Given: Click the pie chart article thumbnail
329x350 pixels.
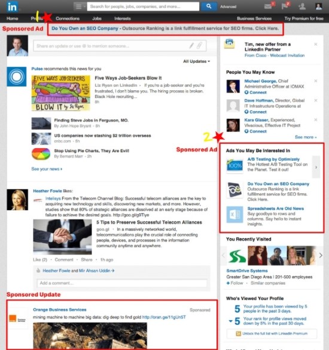Looking at the screenshot, I should (x=41, y=153).
